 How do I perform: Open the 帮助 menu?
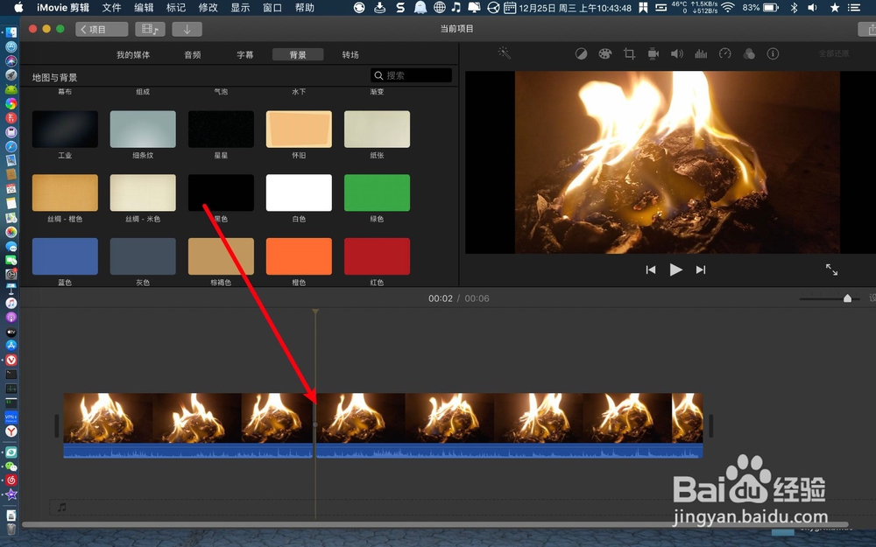tap(305, 8)
